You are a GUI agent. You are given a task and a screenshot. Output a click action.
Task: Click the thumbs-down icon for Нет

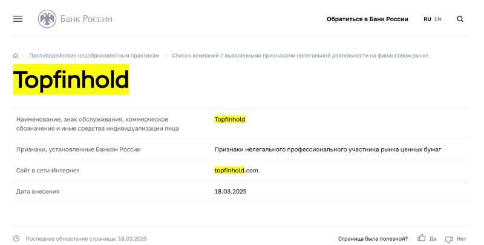coord(449,239)
